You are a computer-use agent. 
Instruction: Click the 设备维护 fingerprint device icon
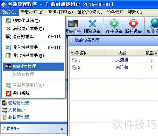(x=73, y=24)
